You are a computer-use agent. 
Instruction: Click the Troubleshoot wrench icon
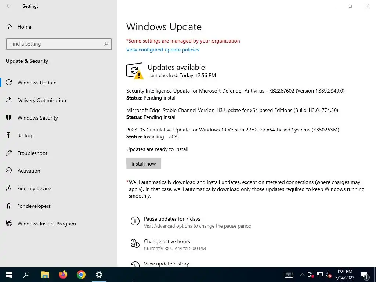point(9,153)
